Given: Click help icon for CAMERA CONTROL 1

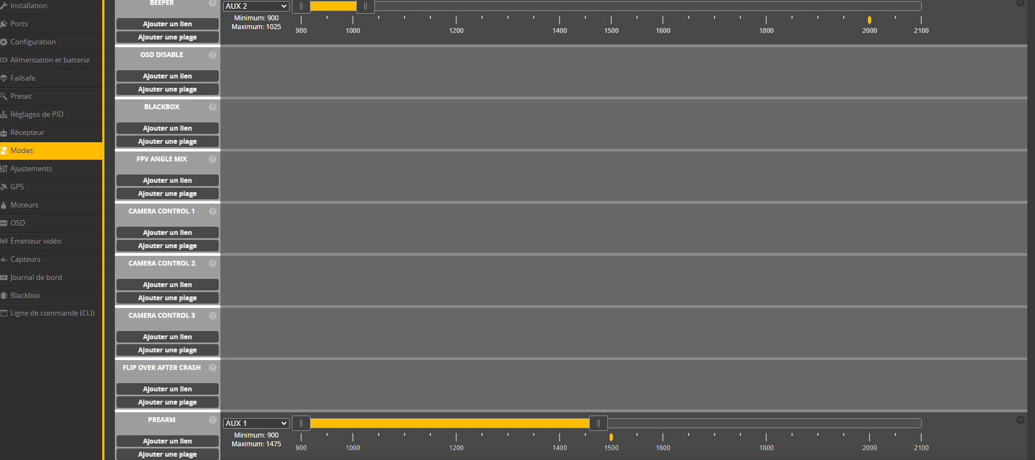Looking at the screenshot, I should click(213, 211).
